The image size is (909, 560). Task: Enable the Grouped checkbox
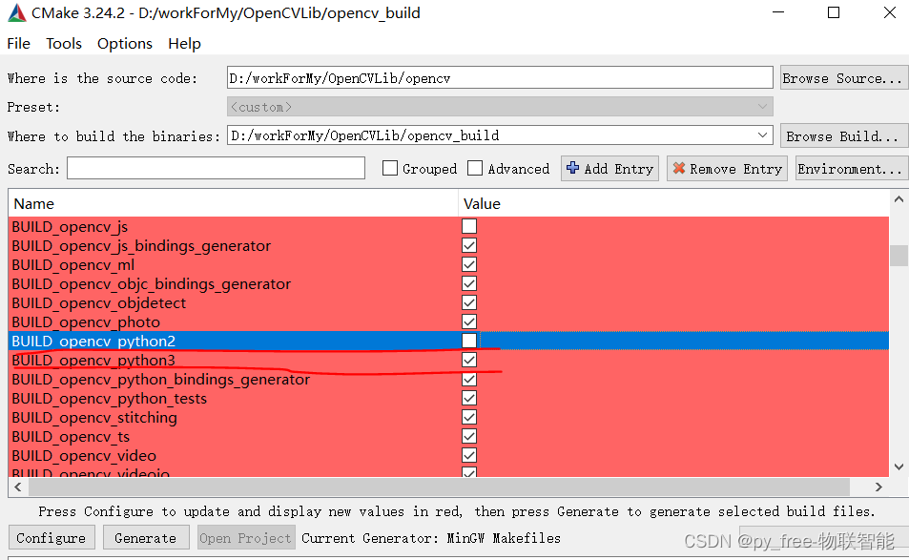click(389, 168)
